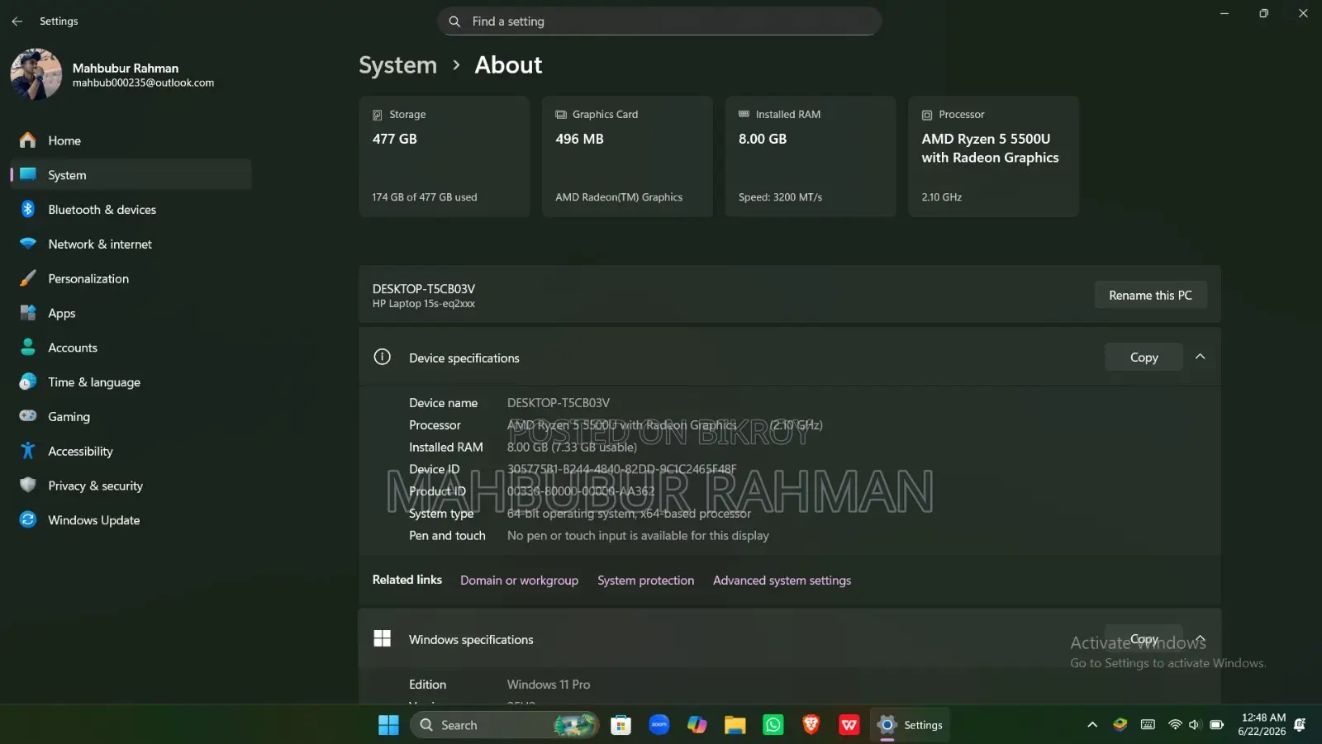Open the Storage 477 GB card

(444, 156)
